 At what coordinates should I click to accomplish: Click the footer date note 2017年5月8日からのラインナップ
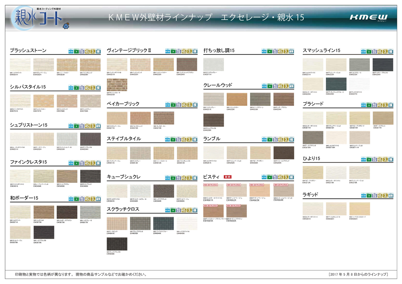pyautogui.click(x=358, y=275)
